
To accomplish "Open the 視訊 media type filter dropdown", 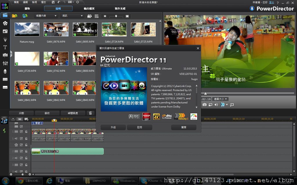I will [x=72, y=16].
